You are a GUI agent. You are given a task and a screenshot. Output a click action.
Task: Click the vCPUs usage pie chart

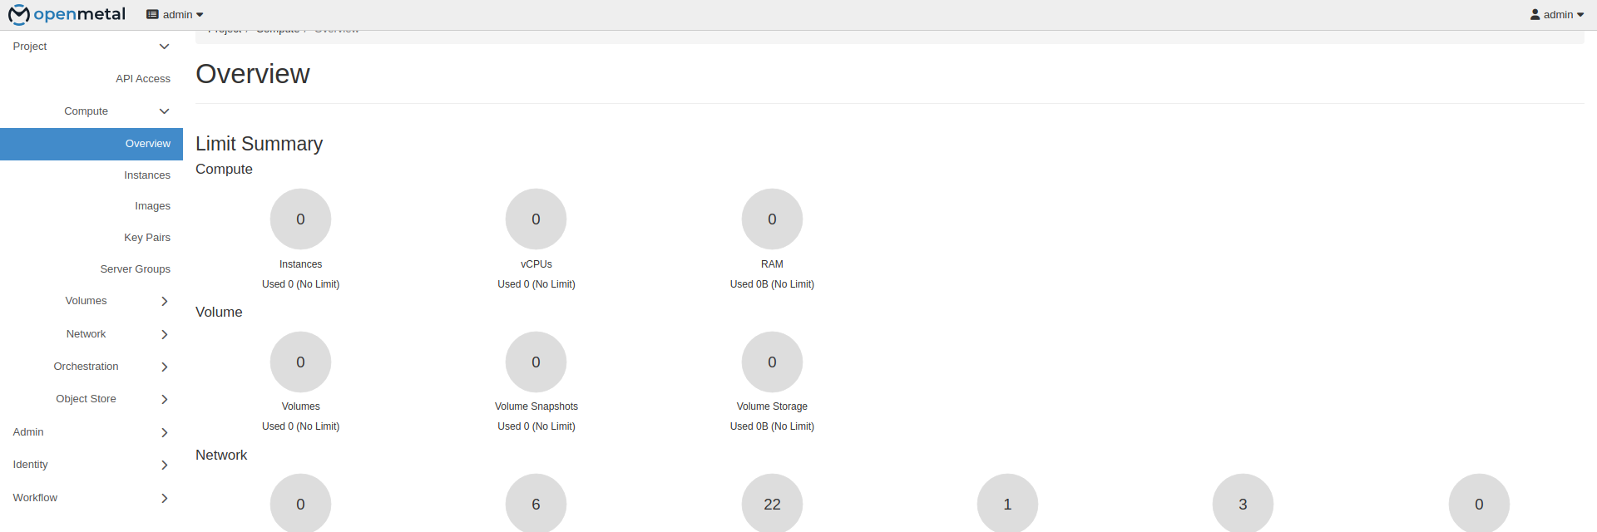(536, 219)
